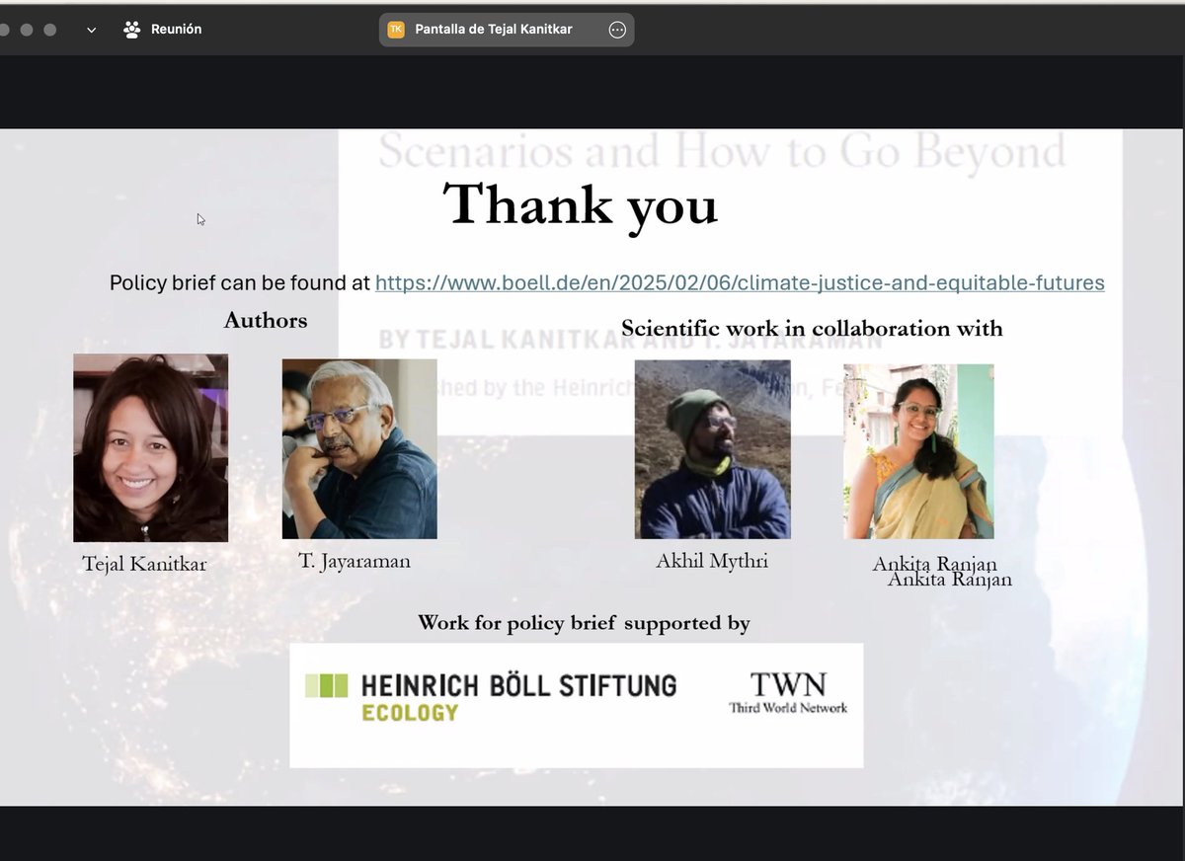The image size is (1185, 861).
Task: Open the climate-justice-and-equitable-futures policy brief link
Action: pos(740,282)
